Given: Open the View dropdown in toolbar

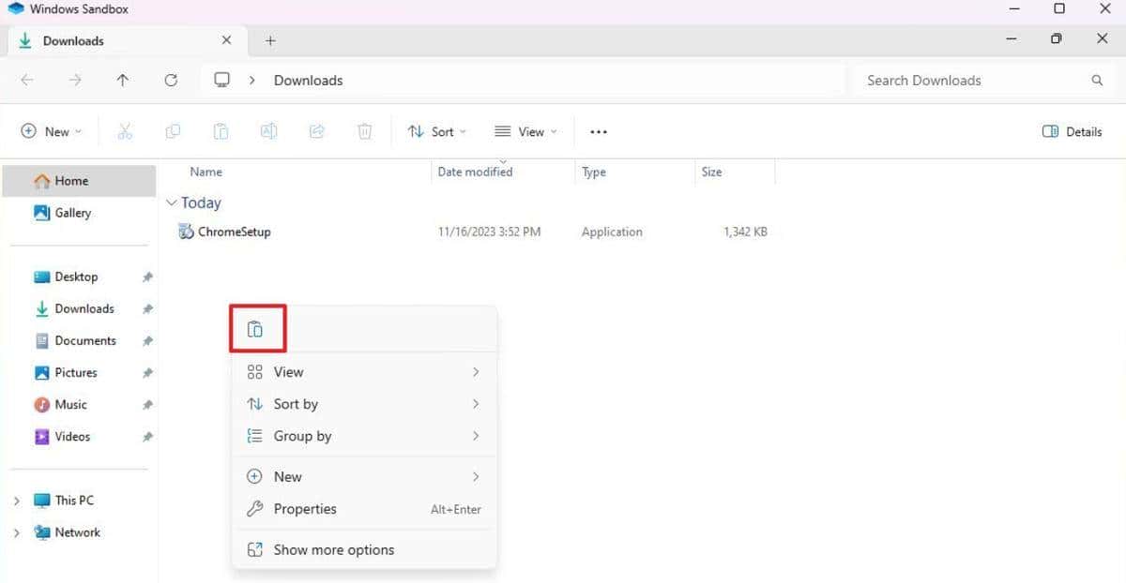Looking at the screenshot, I should tap(525, 132).
